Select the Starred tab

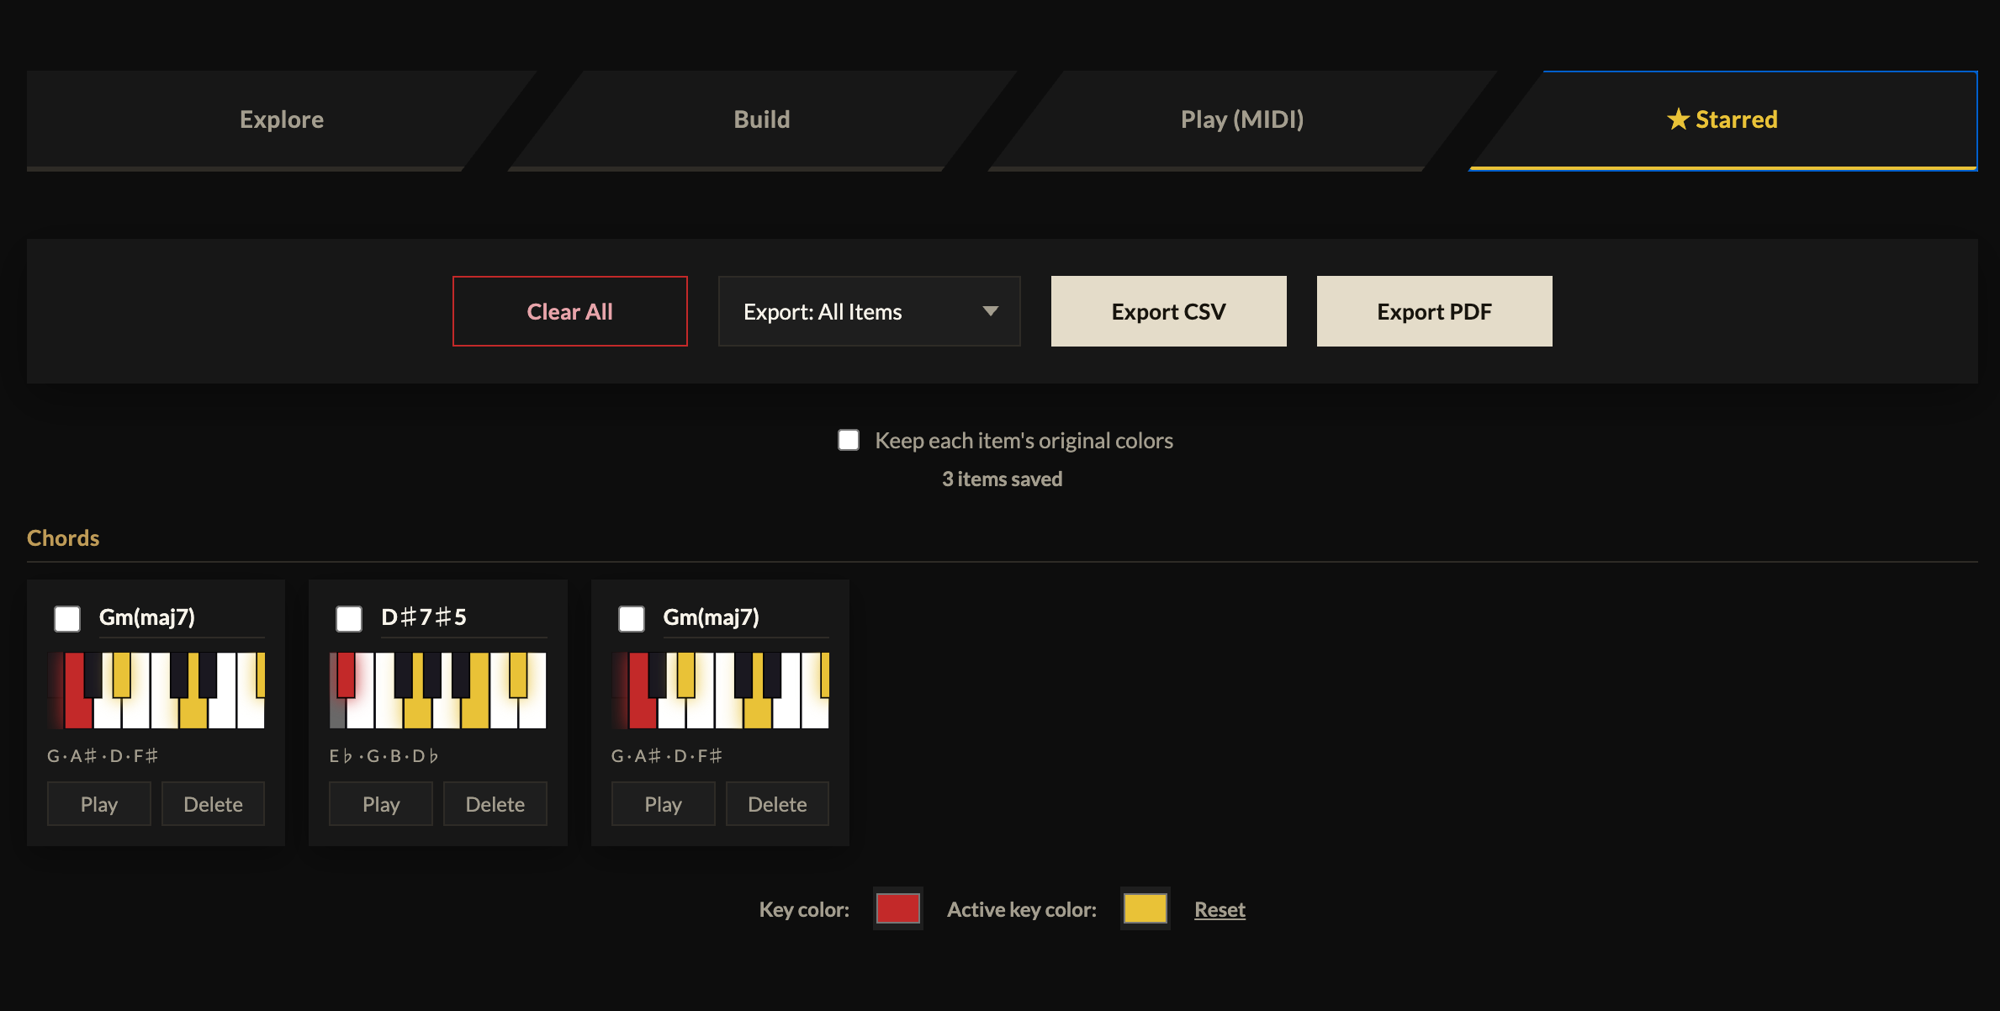pyautogui.click(x=1722, y=119)
